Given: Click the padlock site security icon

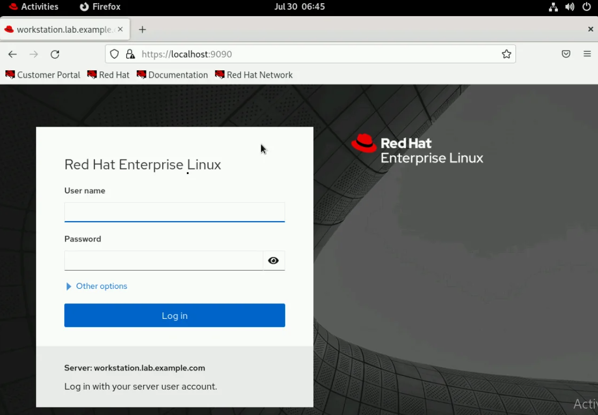Looking at the screenshot, I should pos(130,54).
